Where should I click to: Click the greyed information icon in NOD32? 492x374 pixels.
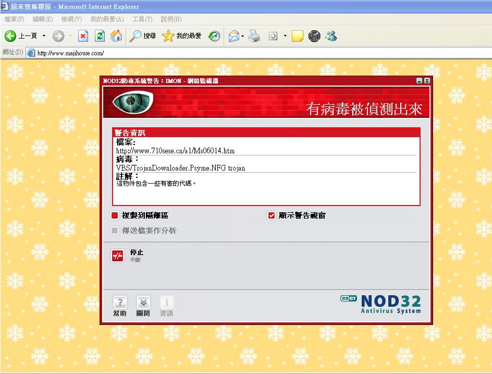tap(167, 302)
